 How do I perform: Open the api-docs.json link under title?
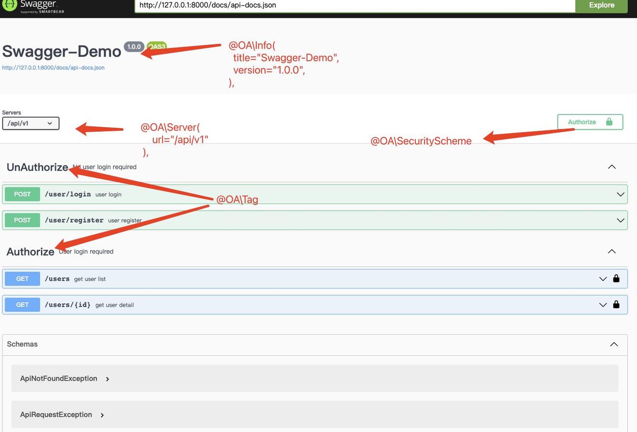pyautogui.click(x=53, y=67)
